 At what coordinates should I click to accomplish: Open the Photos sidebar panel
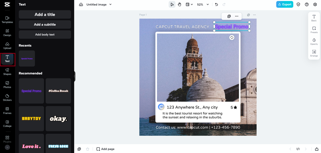[7, 85]
